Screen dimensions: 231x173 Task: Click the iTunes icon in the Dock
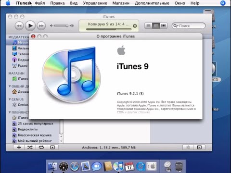[x=118, y=166]
